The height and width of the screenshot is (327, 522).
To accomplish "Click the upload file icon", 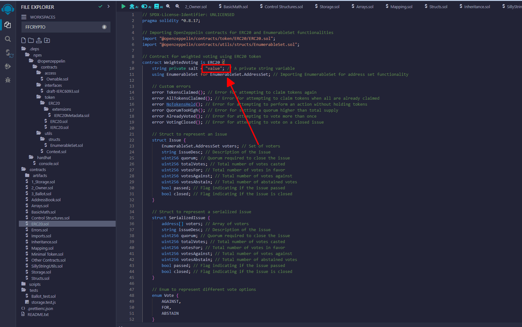I will (x=39, y=40).
